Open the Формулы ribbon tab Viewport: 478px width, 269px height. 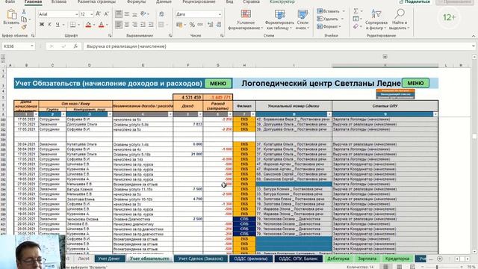(x=136, y=1)
